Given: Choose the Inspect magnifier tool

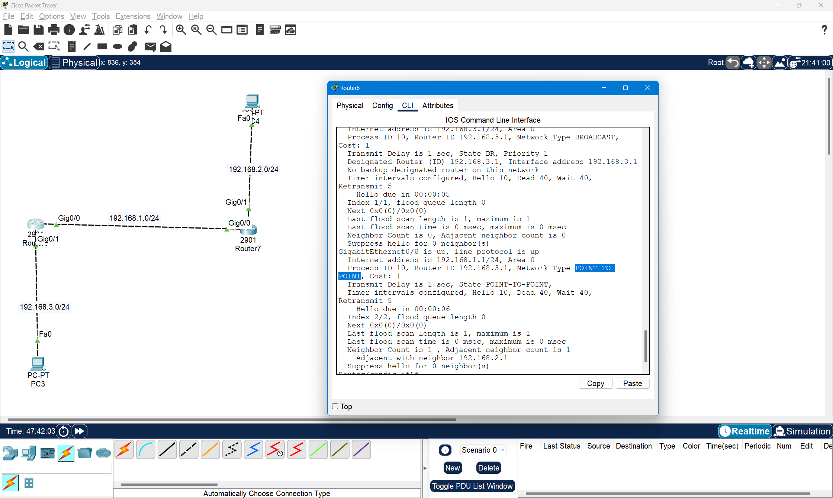Looking at the screenshot, I should 23,46.
